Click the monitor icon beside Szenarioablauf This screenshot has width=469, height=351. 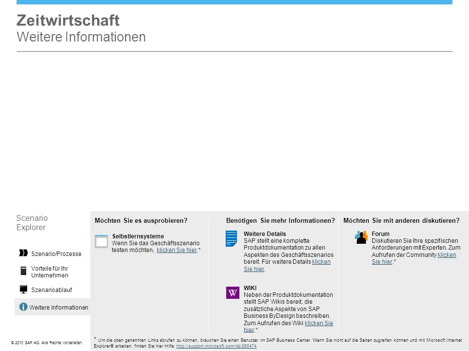pos(23,289)
